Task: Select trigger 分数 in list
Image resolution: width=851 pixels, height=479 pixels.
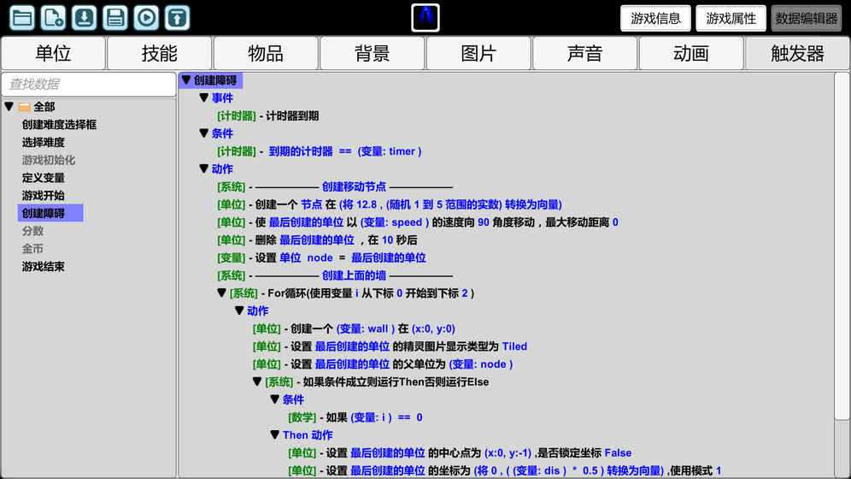Action: (x=32, y=231)
